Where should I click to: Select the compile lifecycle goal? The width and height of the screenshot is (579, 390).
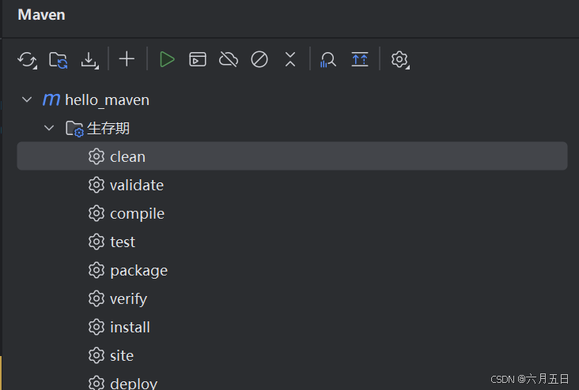click(x=292, y=213)
